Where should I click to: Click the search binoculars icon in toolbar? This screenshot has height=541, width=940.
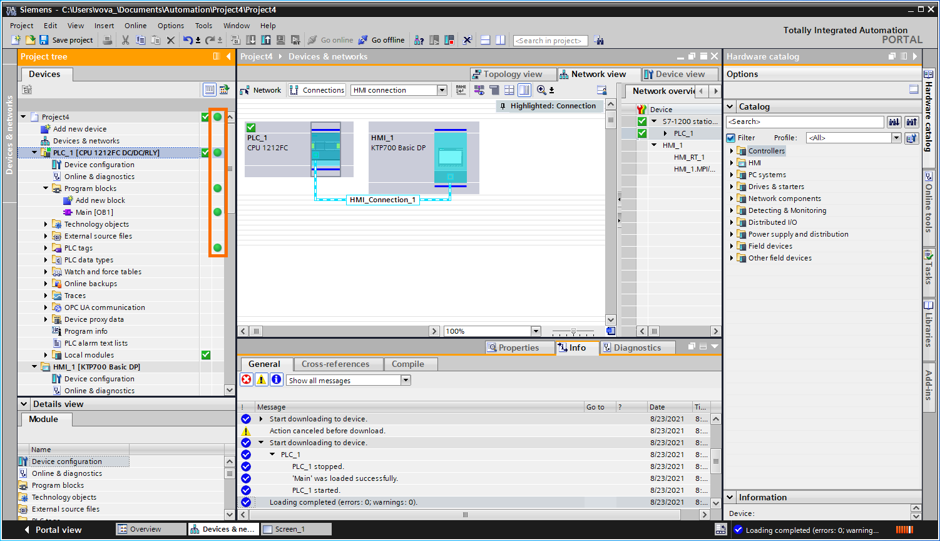tap(599, 40)
